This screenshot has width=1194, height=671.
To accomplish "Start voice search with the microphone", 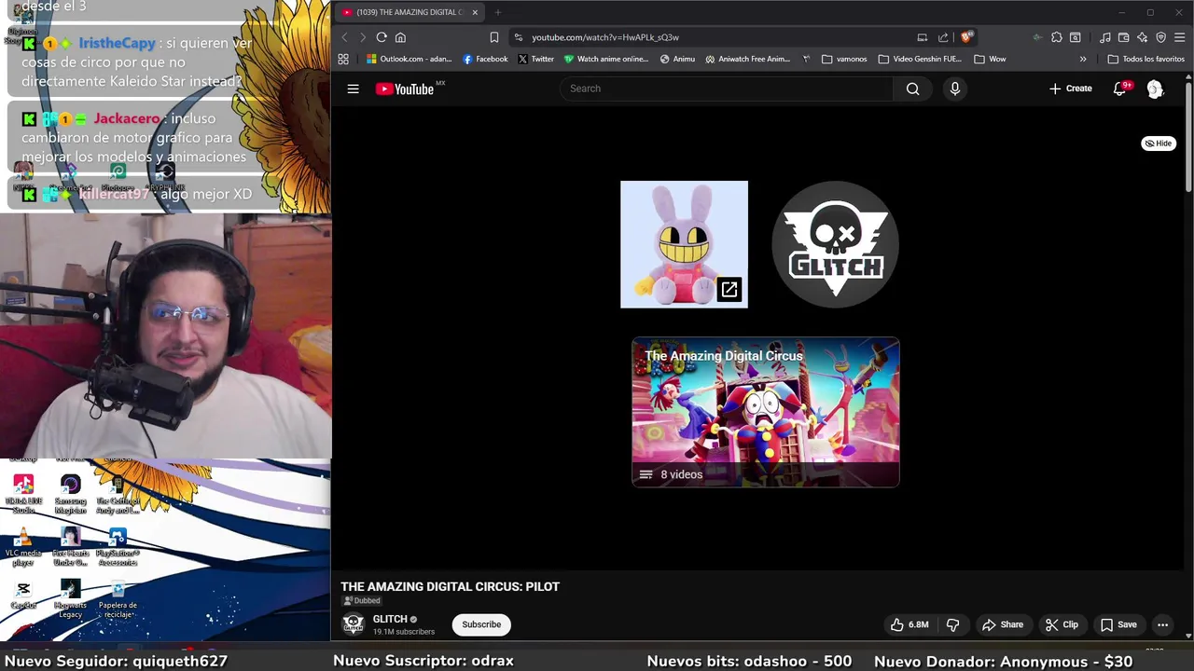I will point(954,89).
